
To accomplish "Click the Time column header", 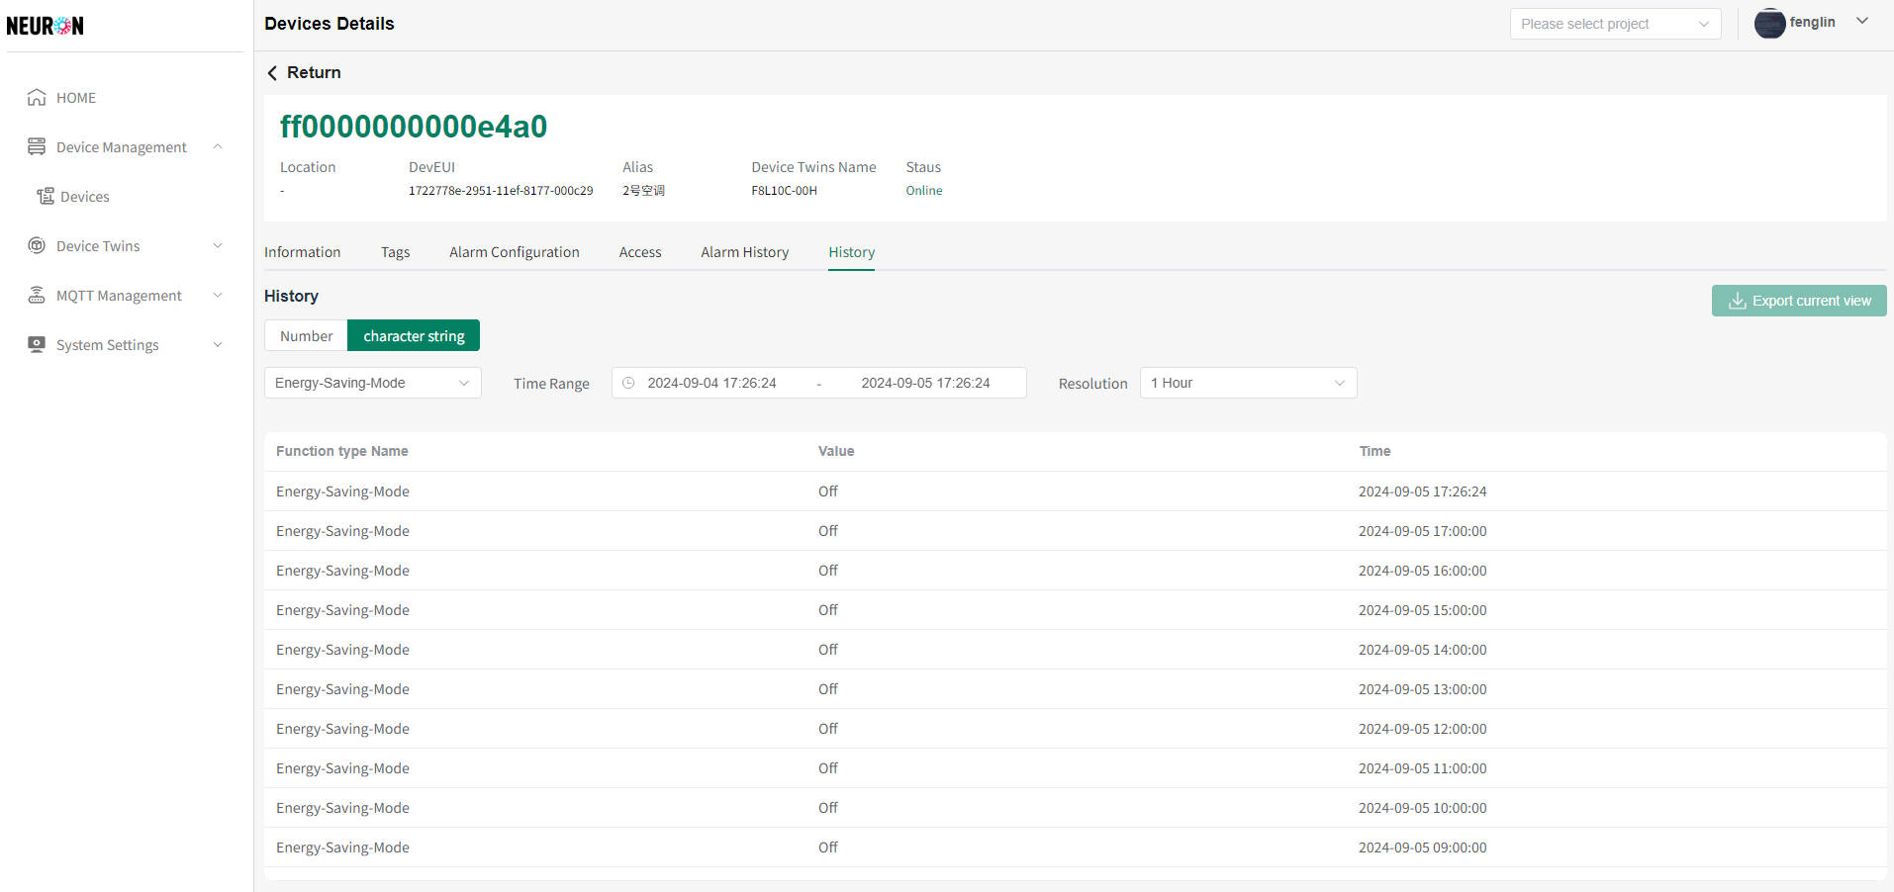I will click(x=1374, y=451).
